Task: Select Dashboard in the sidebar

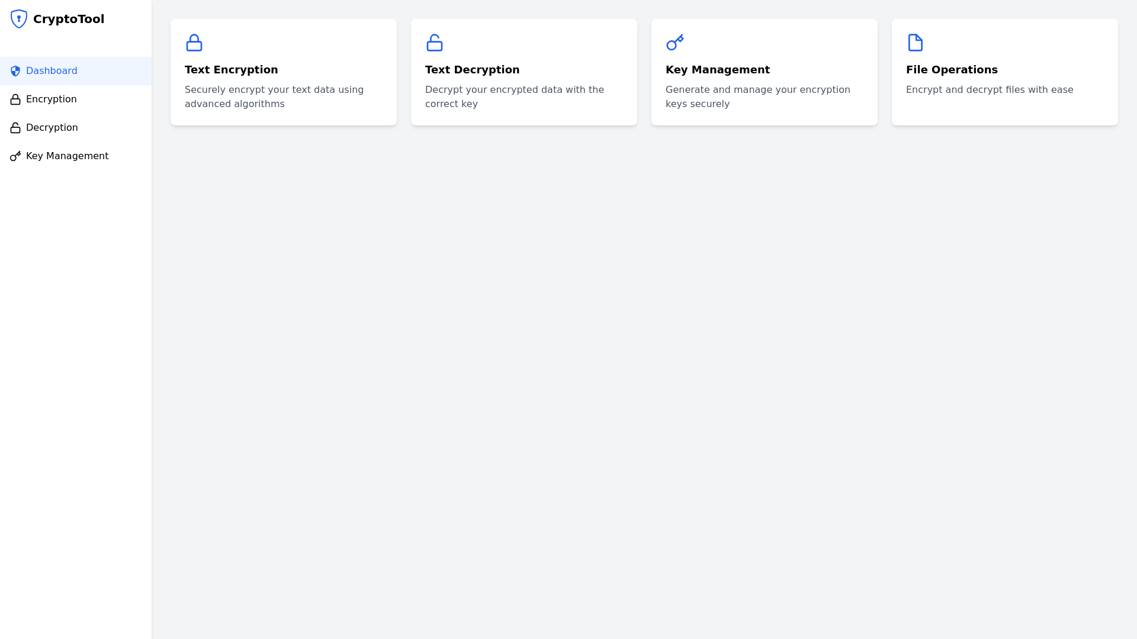Action: 52,70
